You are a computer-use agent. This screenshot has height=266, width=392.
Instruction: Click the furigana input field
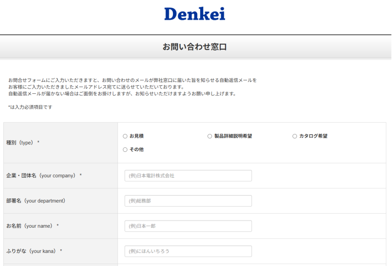(x=188, y=251)
